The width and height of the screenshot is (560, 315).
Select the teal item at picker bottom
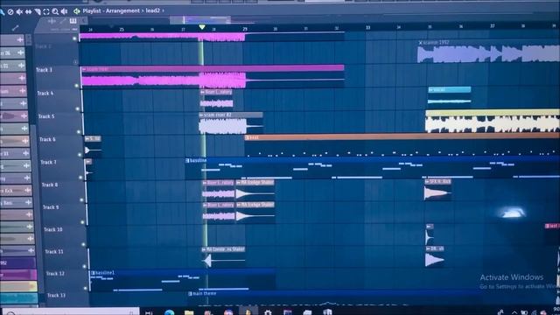(x=18, y=298)
